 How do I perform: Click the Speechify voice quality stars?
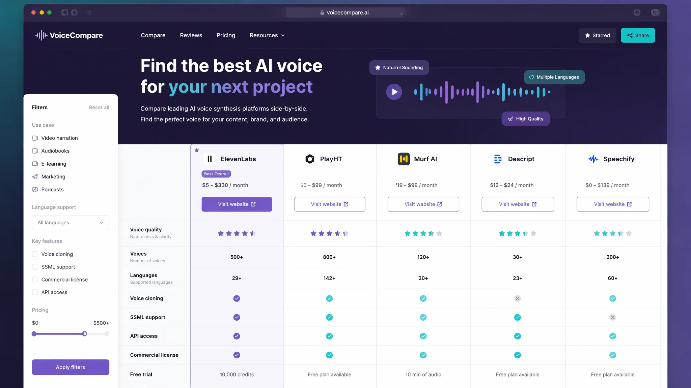[x=613, y=233]
